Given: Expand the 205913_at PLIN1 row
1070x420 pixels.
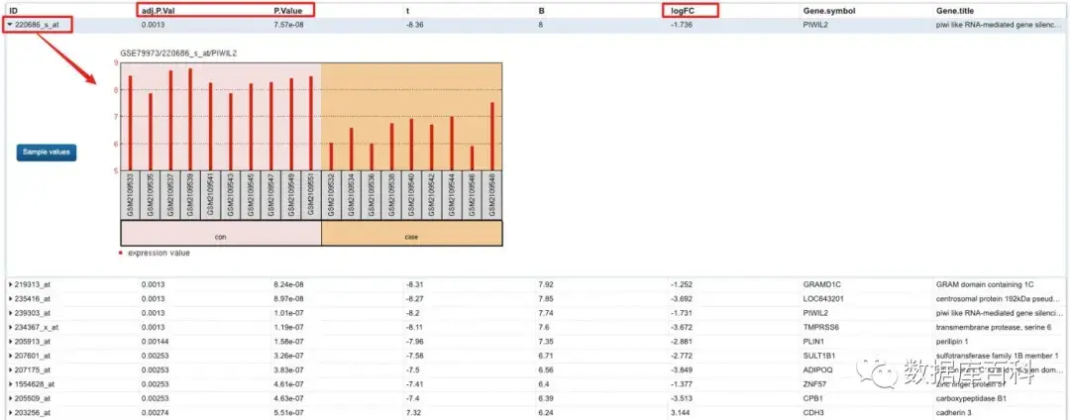Looking at the screenshot, I should (x=10, y=342).
